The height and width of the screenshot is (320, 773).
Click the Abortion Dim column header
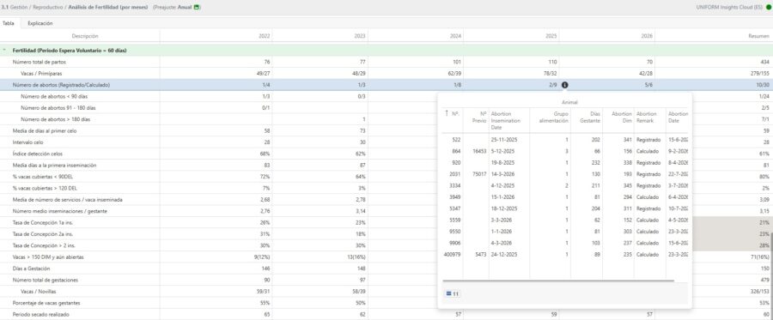622,118
